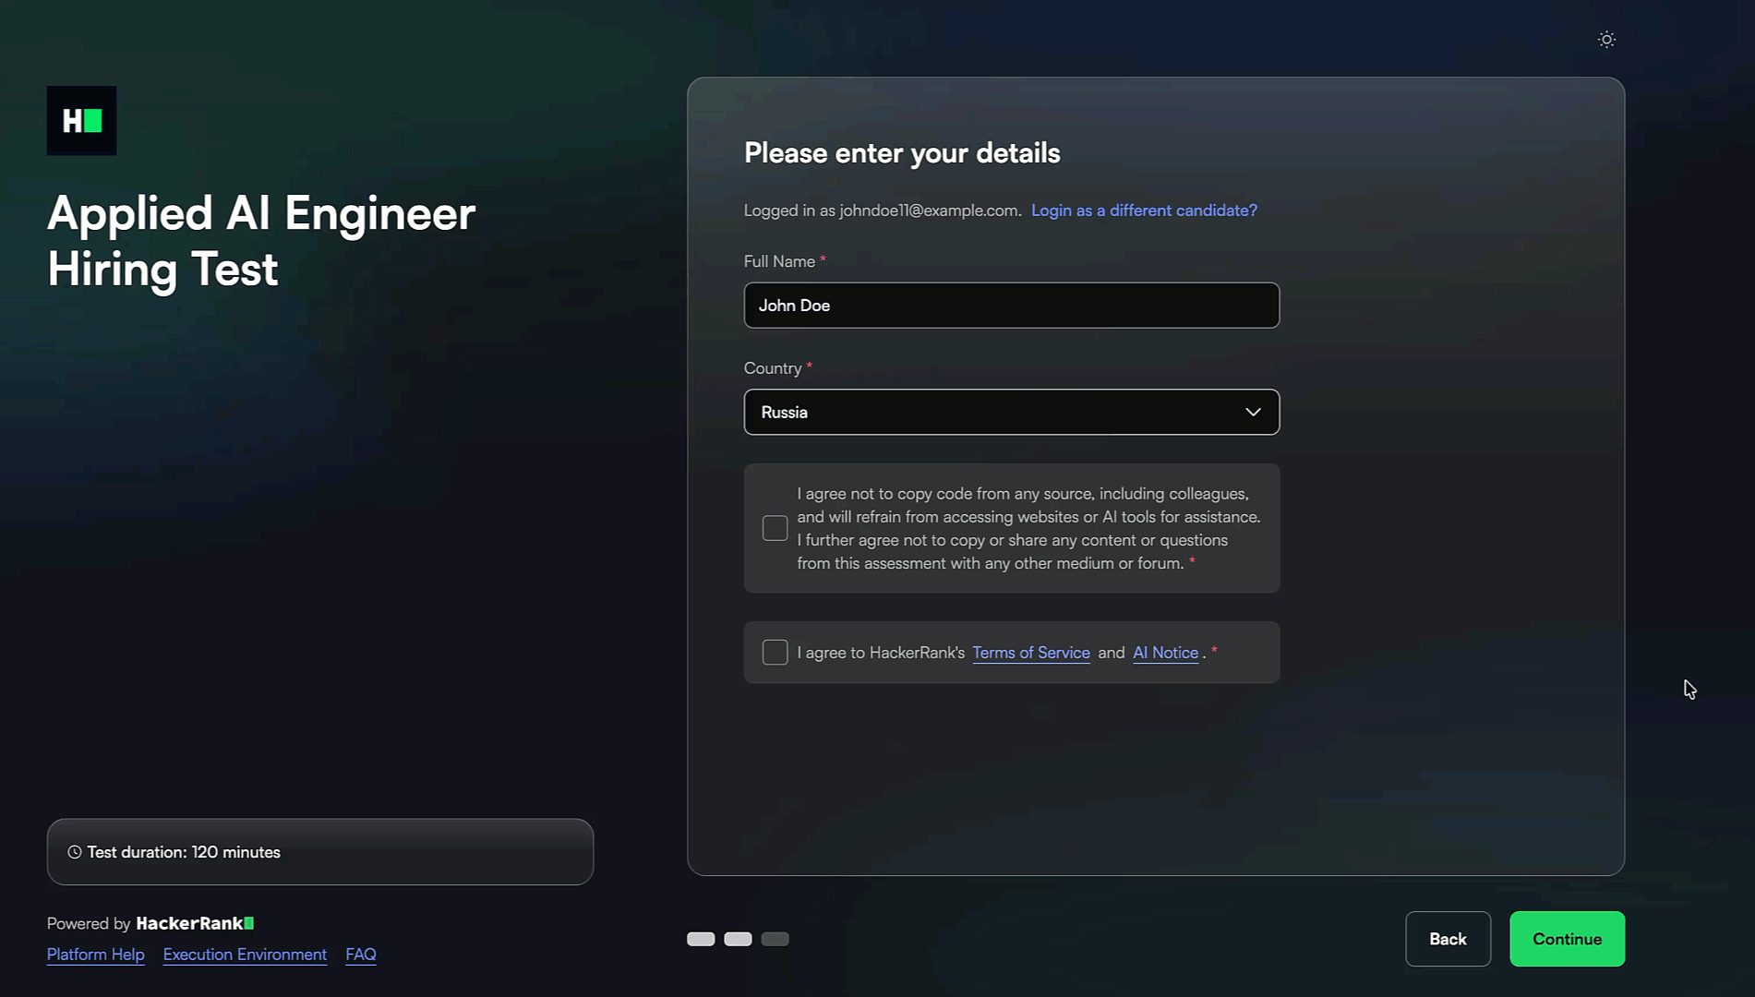Click the 'Country' field label
The width and height of the screenshot is (1755, 997).
coord(773,368)
